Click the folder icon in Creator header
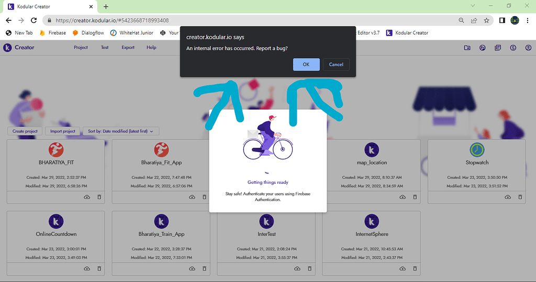Viewport: 536px width, 282px height. (467, 48)
